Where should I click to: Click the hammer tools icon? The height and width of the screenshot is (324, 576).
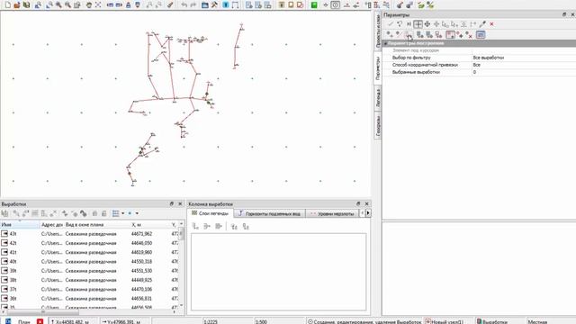tap(214, 5)
